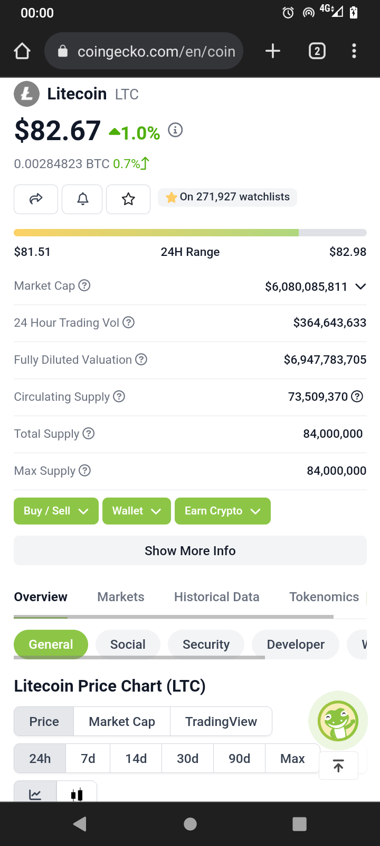The width and height of the screenshot is (380, 846).
Task: Tap the horizontal scrollbar under Overview tabs
Action: (x=174, y=617)
